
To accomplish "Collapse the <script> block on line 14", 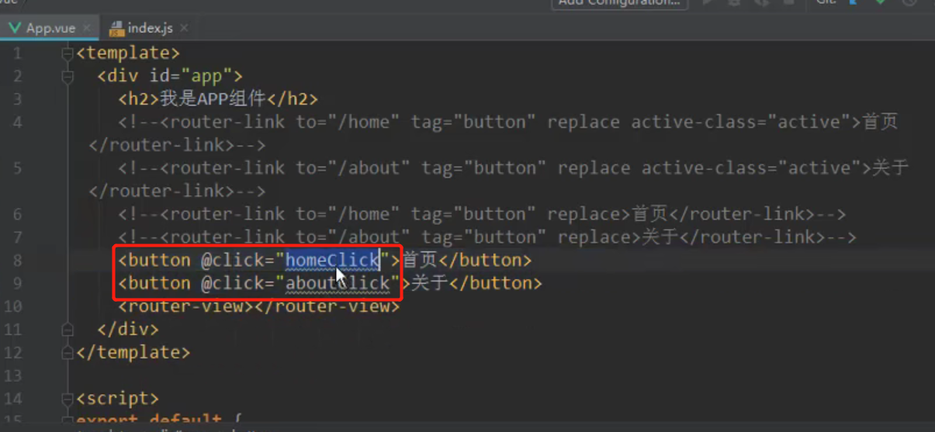I will pos(68,399).
